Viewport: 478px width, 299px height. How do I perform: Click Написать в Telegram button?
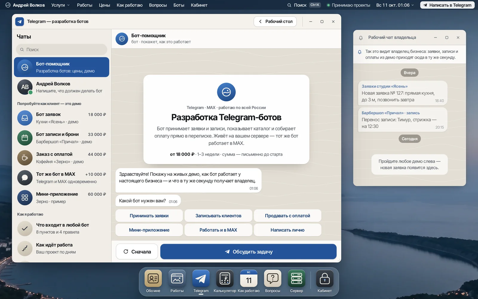(x=447, y=5)
